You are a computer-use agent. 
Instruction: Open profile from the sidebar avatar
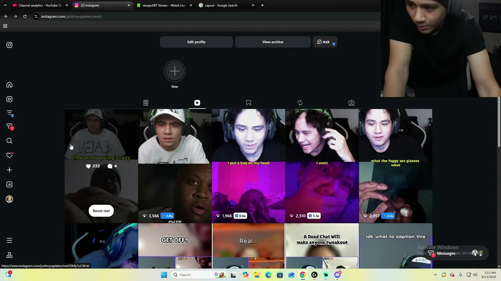point(9,199)
